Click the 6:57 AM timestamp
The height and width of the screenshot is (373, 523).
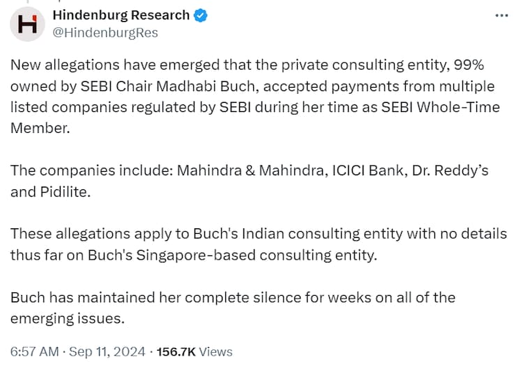[34, 352]
